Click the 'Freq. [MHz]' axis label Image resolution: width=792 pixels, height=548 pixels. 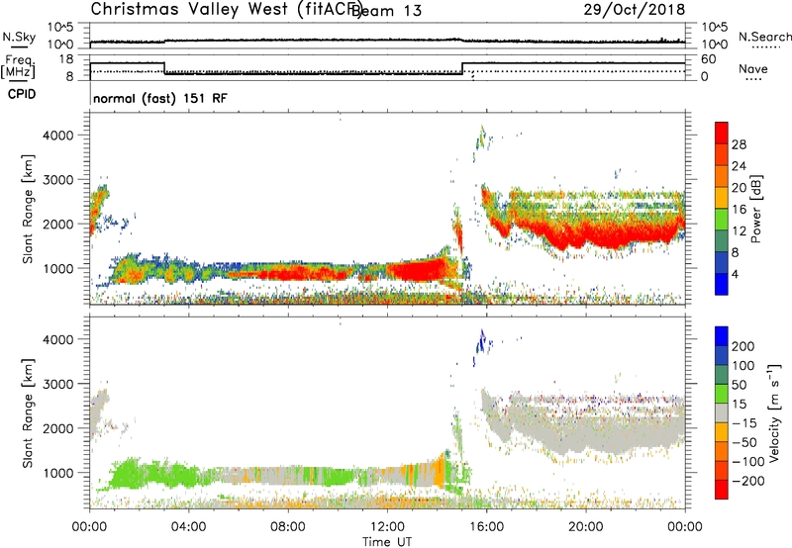pyautogui.click(x=19, y=66)
